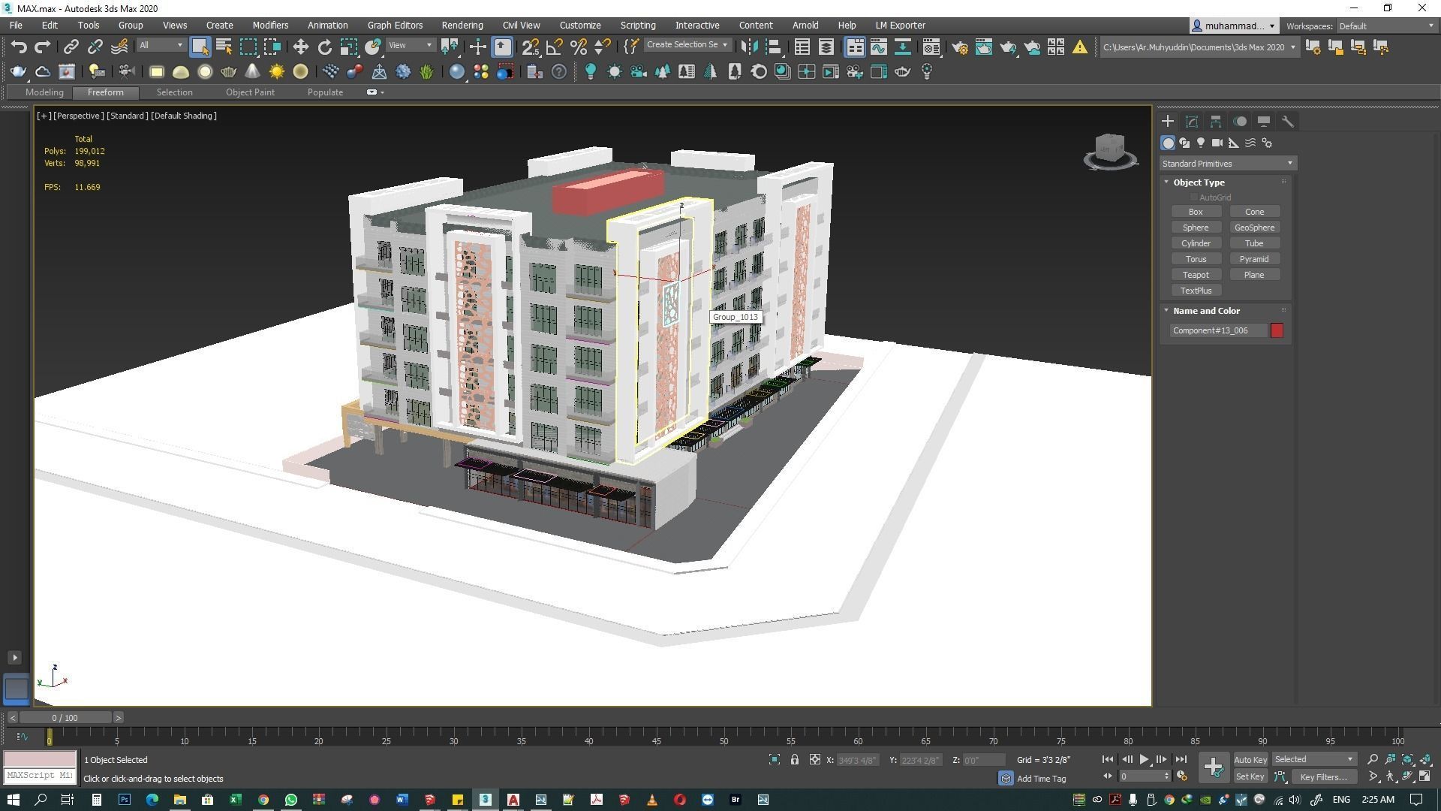Click the Redo arrow icon
This screenshot has height=811, width=1441.
[x=43, y=47]
